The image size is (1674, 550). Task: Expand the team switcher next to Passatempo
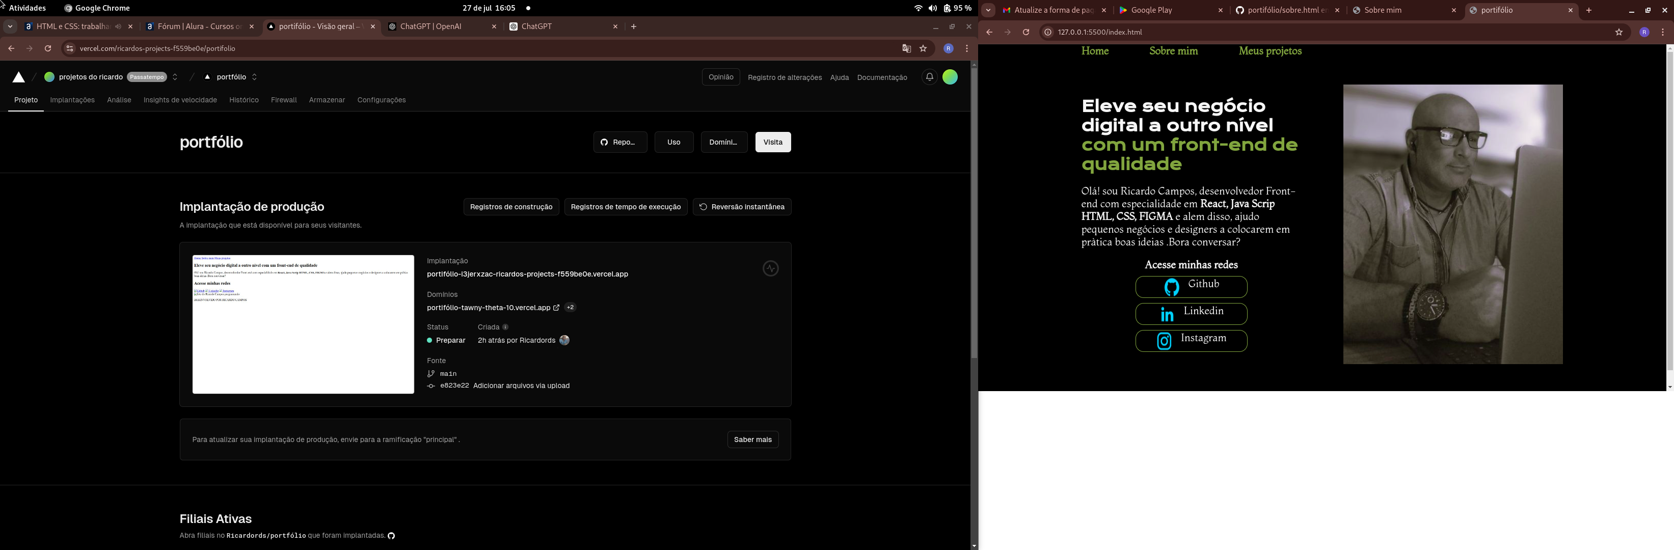click(x=175, y=77)
